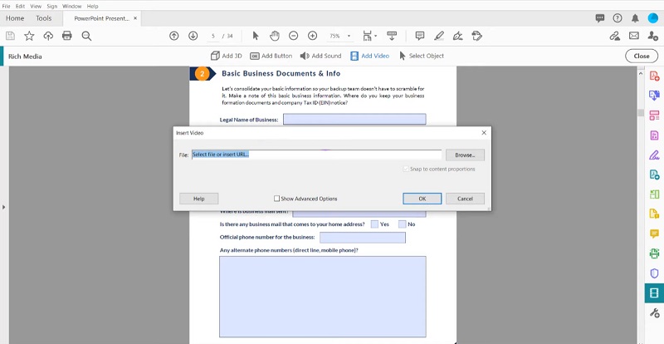Zoom out with minus icon
Screen dimensions: 664x344
pyautogui.click(x=294, y=36)
